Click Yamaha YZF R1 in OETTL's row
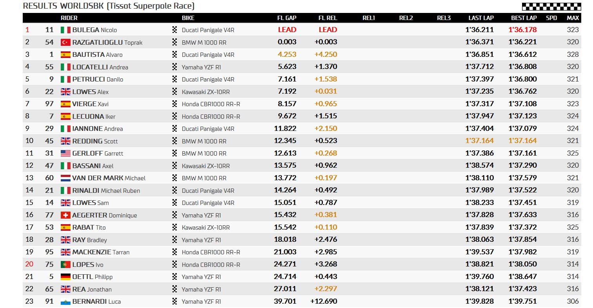This screenshot has width=593, height=308. coord(201,277)
